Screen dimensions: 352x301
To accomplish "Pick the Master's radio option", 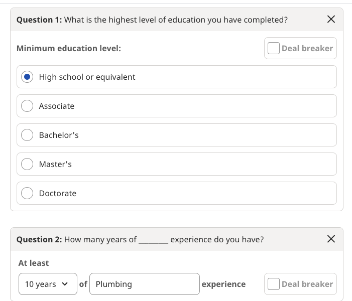I will 28,164.
